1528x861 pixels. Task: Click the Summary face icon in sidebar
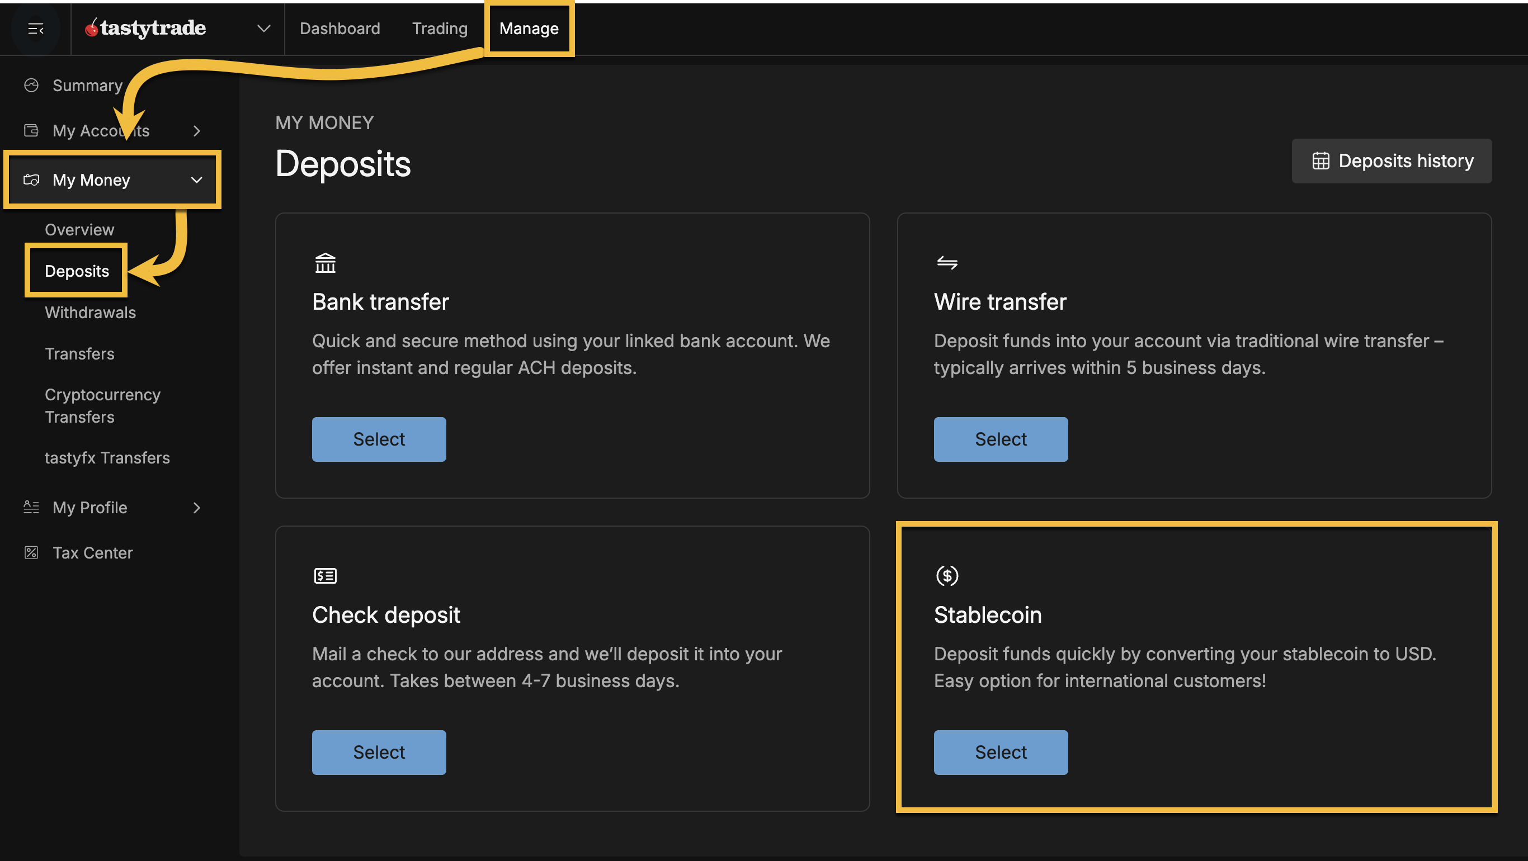click(x=31, y=85)
